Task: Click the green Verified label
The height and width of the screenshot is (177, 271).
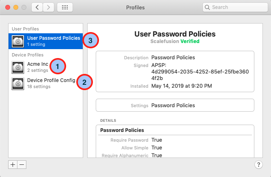Action: [x=190, y=41]
